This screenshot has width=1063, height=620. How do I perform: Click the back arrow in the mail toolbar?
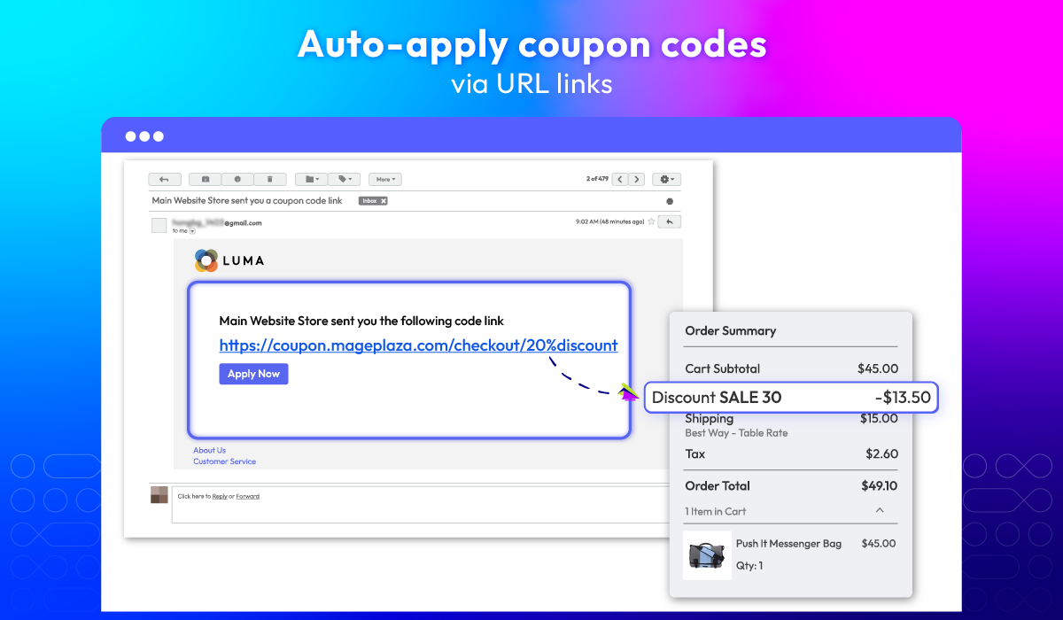[x=165, y=179]
